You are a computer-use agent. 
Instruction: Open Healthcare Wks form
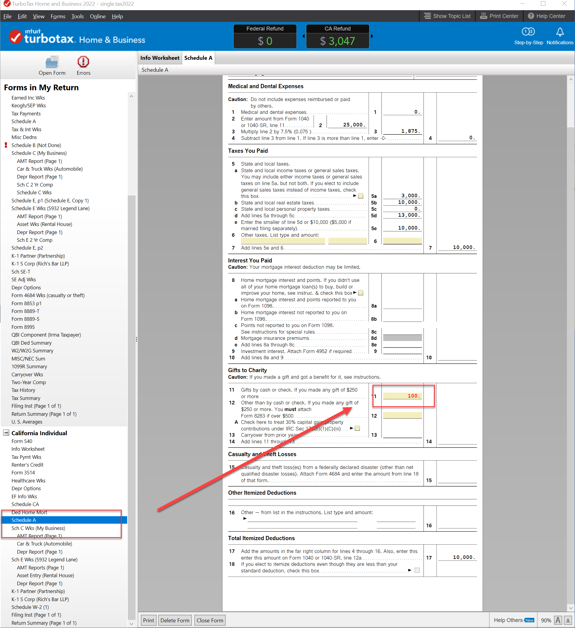point(28,481)
